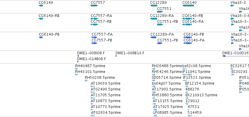249x117 pixels.
Task: Open the CG6149-RB transcript label
Action: point(49,16)
